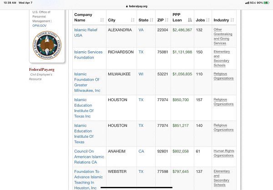273x190 pixels.
Task: Tap the cellular signal bars
Action: (247, 3)
